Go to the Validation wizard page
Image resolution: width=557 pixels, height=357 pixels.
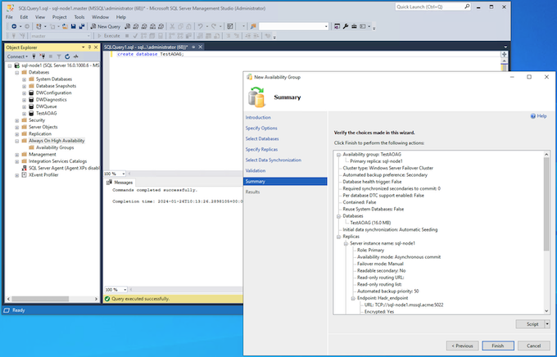(255, 171)
